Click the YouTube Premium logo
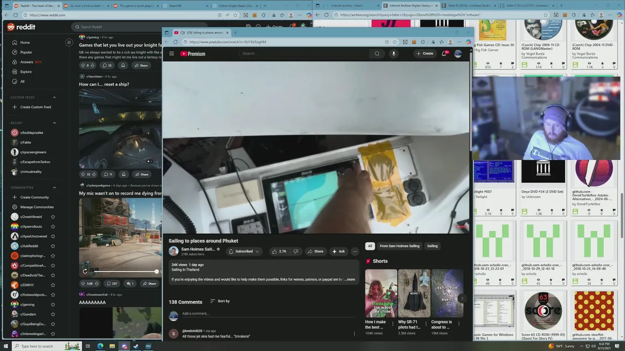Screen dimensions: 625x351 [193, 54]
